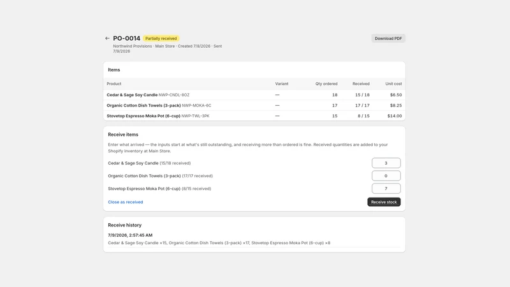Focus the Stovetop Espresso Moka Pot quantity input
510x287 pixels.
click(386, 188)
